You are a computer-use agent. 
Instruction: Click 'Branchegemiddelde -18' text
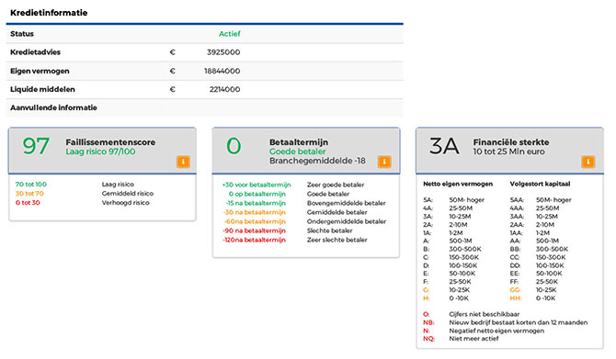317,161
